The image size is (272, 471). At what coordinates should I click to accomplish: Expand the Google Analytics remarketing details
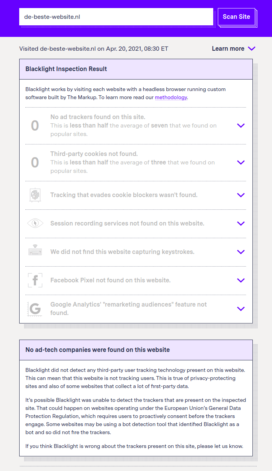[241, 308]
